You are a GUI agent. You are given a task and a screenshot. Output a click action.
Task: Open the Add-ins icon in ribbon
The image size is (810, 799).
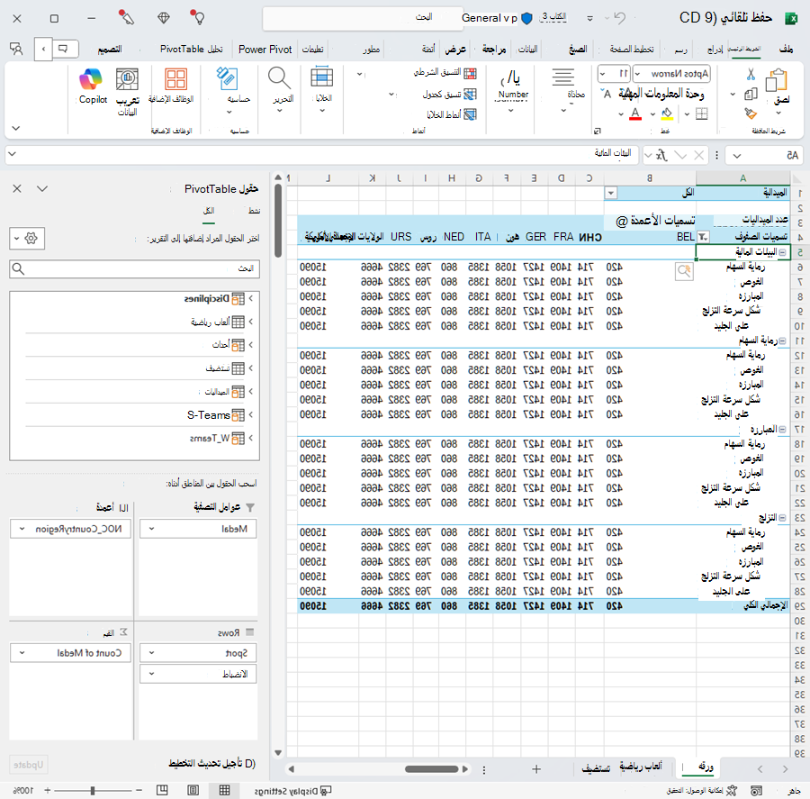tap(175, 79)
